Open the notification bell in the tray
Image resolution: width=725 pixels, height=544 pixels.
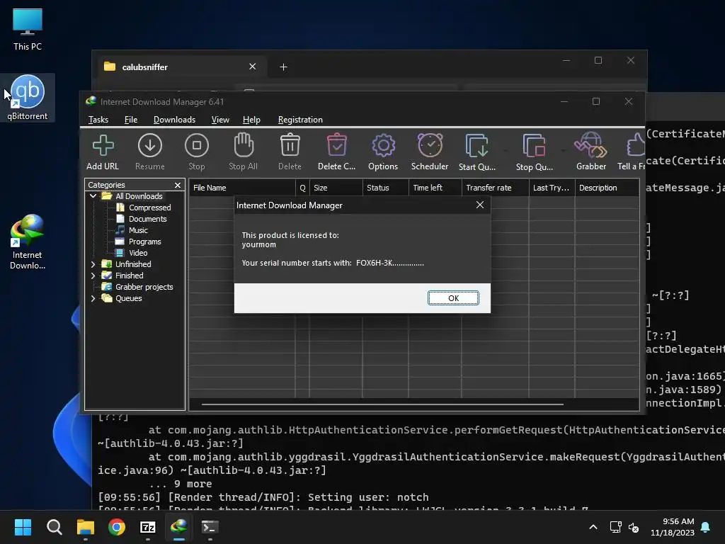pyautogui.click(x=706, y=527)
